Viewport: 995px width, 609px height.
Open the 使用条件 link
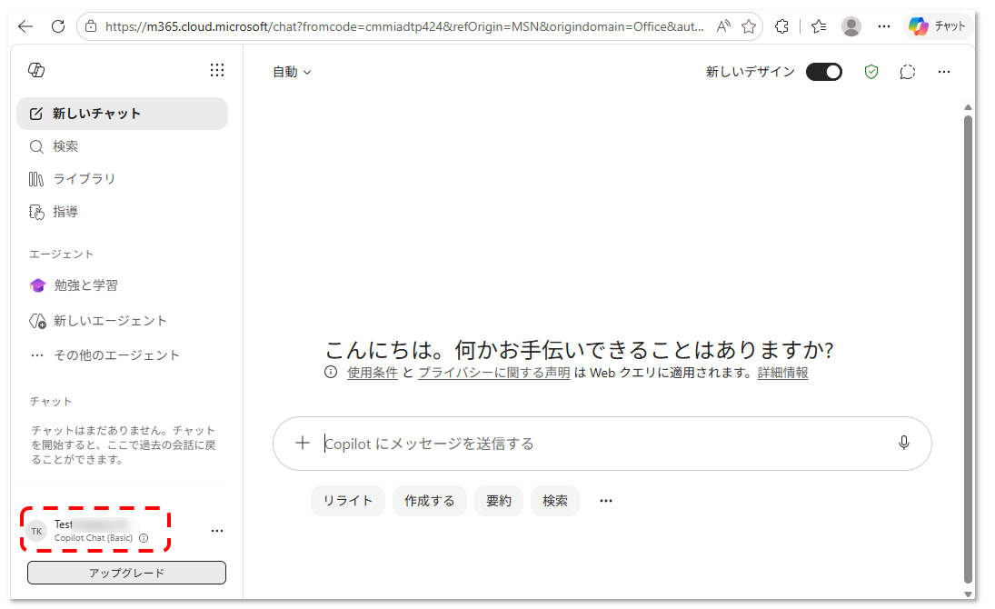(x=373, y=373)
